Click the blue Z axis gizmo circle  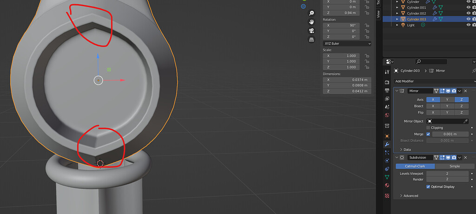tap(303, 7)
